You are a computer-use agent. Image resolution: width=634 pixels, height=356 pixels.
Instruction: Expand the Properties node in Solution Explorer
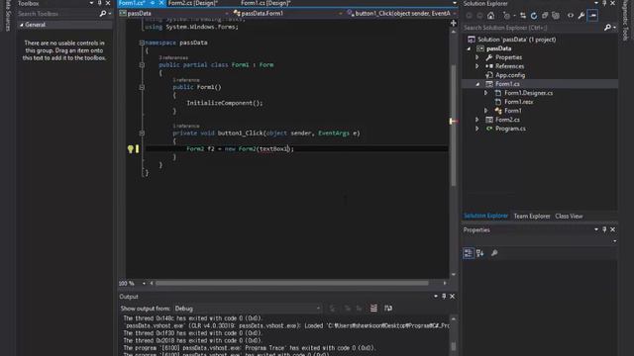pyautogui.click(x=477, y=57)
